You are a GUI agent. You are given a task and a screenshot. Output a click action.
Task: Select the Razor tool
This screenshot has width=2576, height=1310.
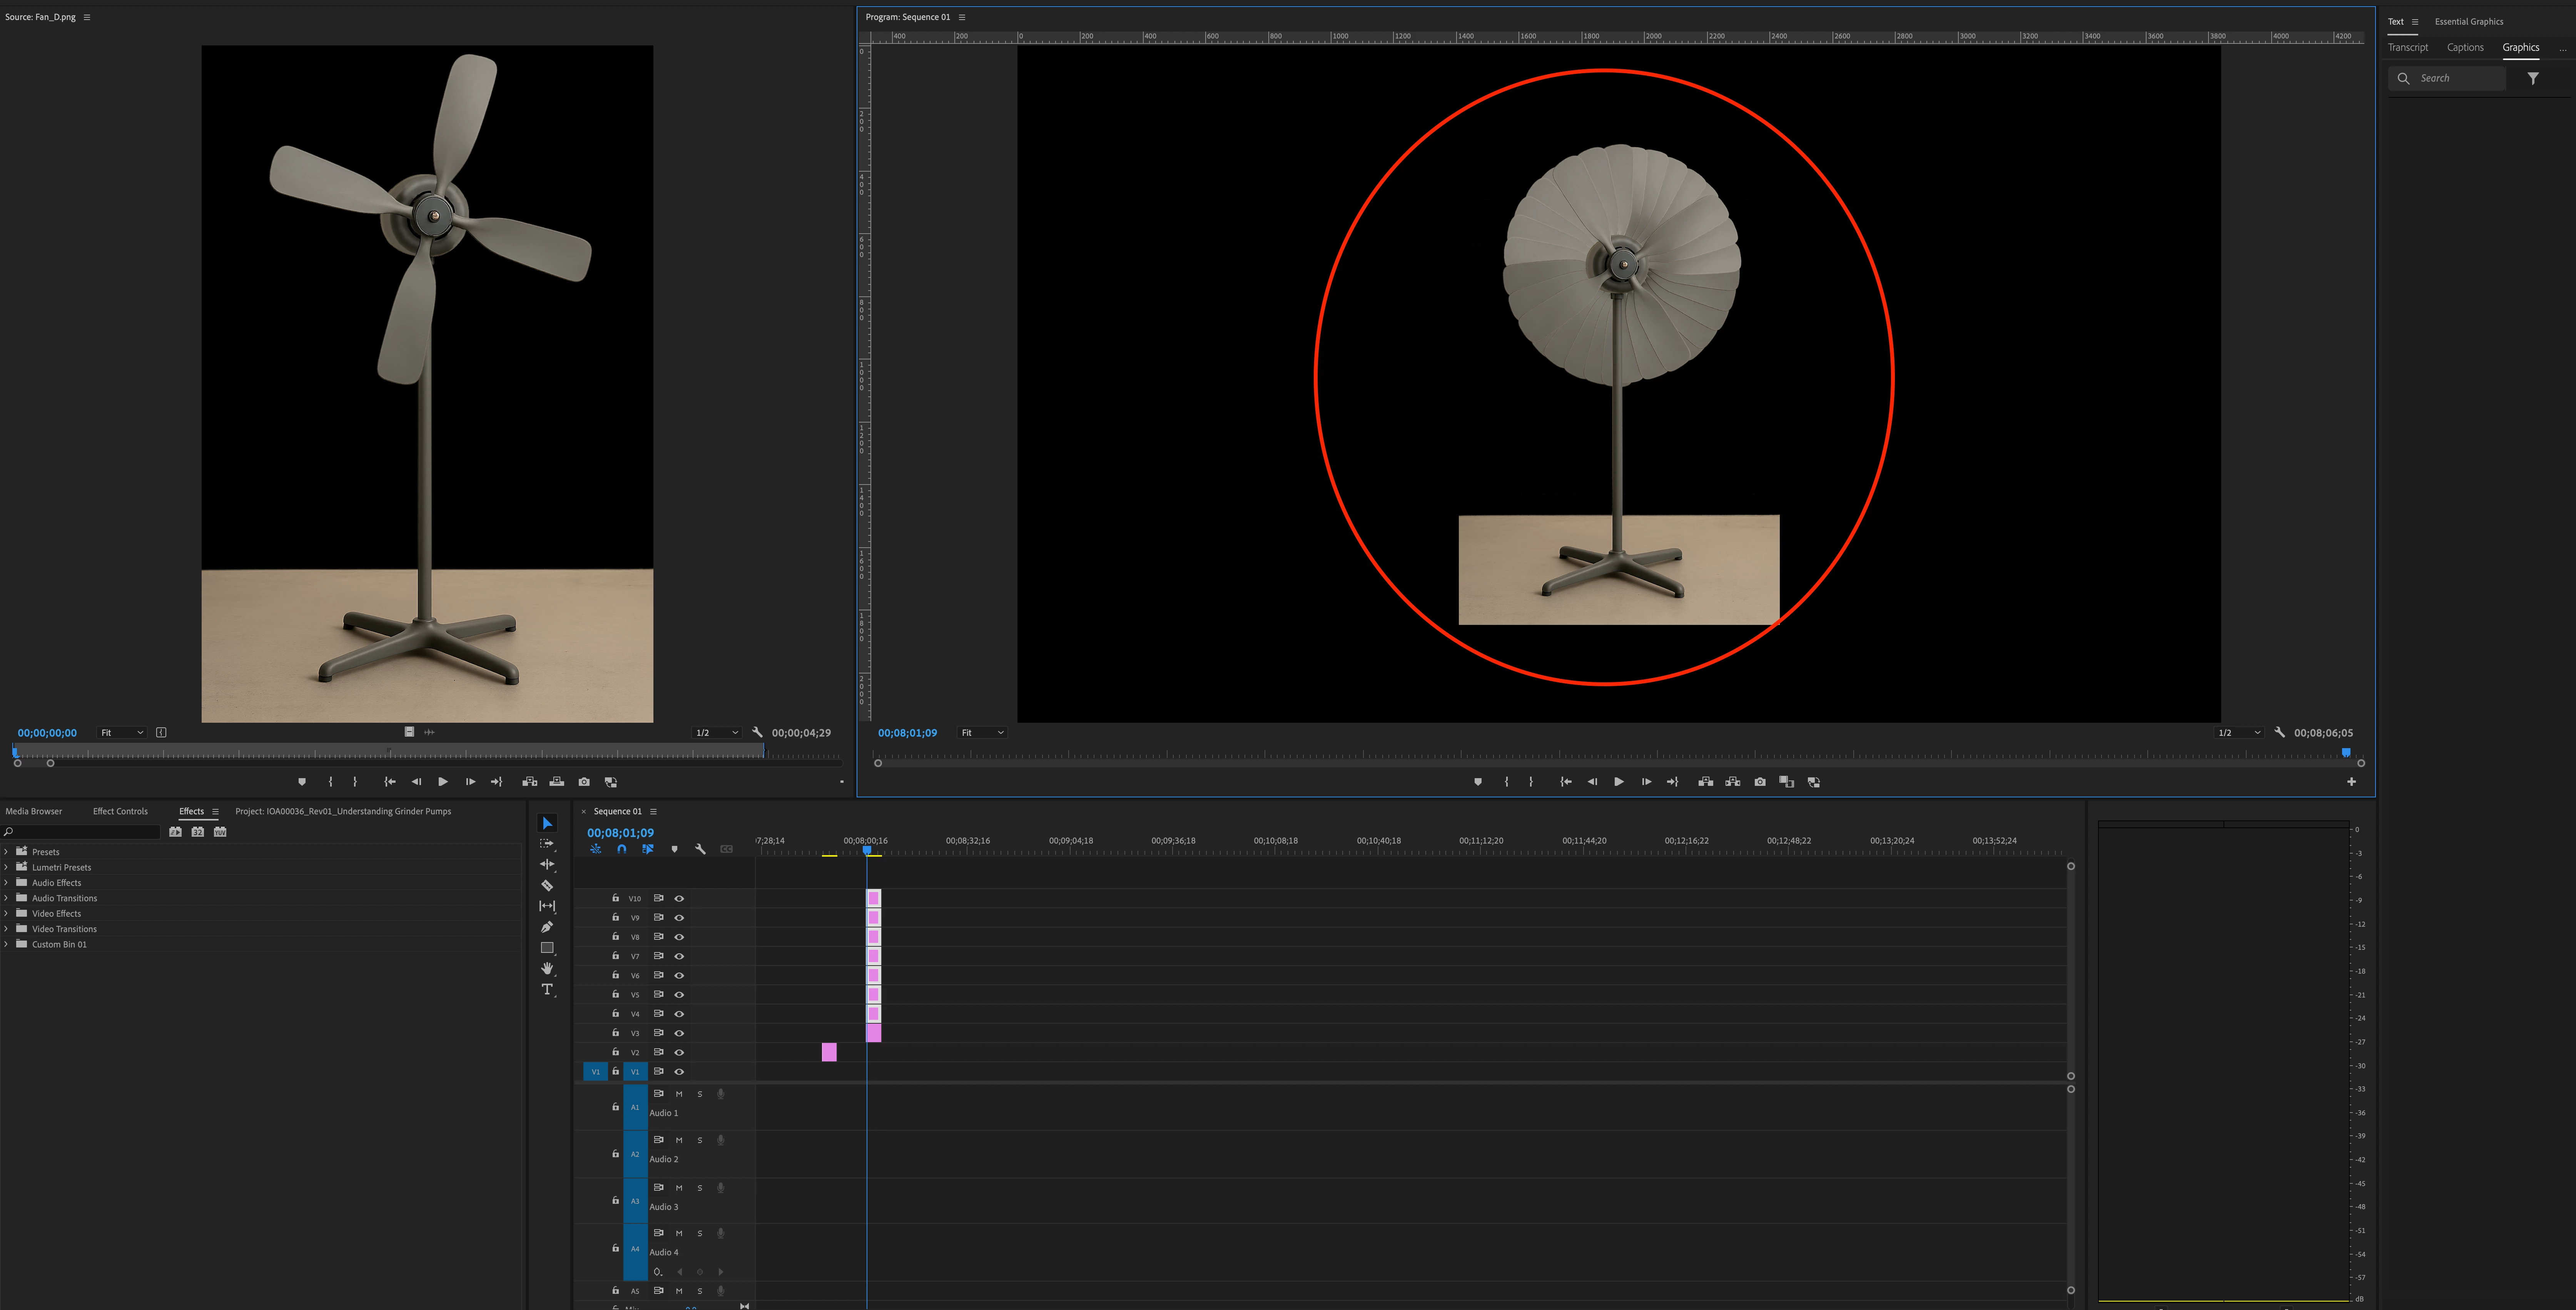[547, 885]
